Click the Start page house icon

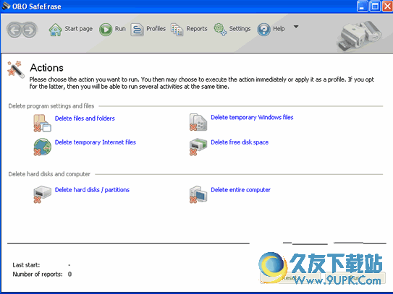(x=56, y=30)
